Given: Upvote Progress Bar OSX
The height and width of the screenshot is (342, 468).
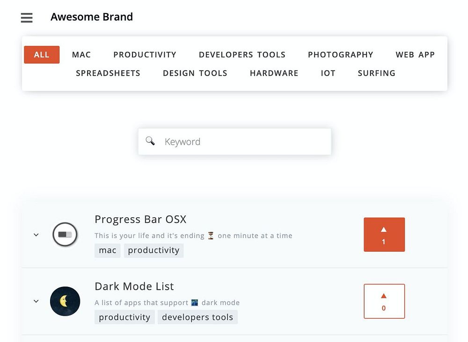Looking at the screenshot, I should (x=384, y=235).
